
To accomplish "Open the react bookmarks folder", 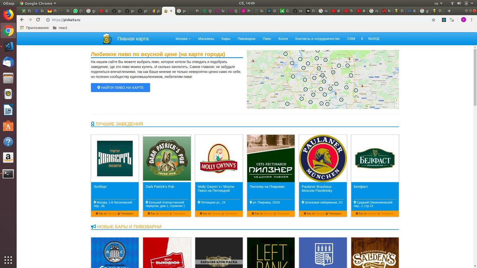I will point(60,28).
